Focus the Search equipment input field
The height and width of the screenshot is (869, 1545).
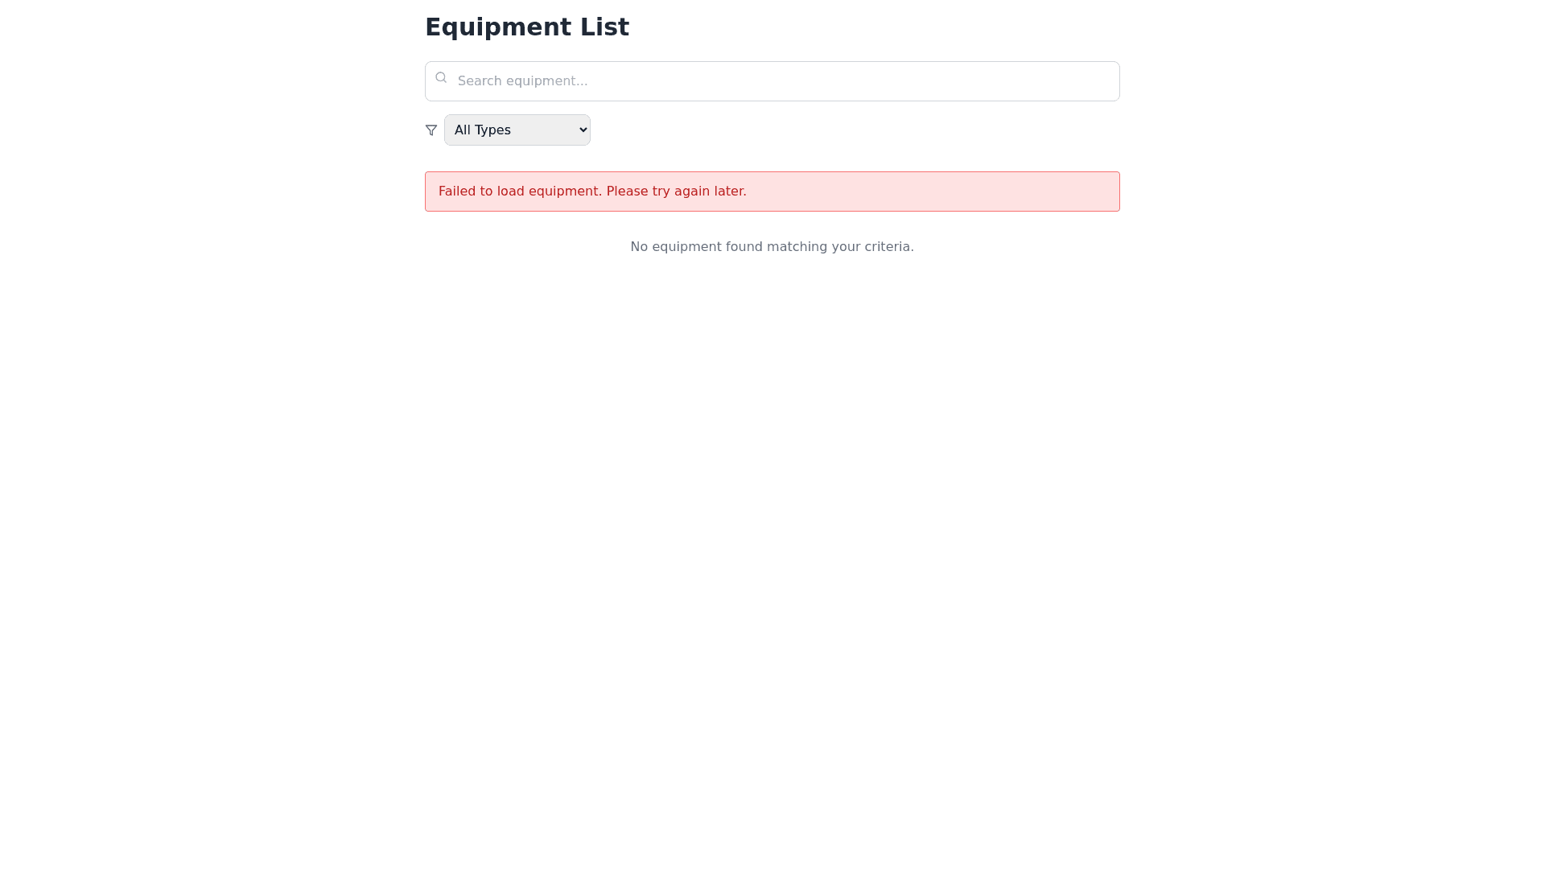(772, 81)
